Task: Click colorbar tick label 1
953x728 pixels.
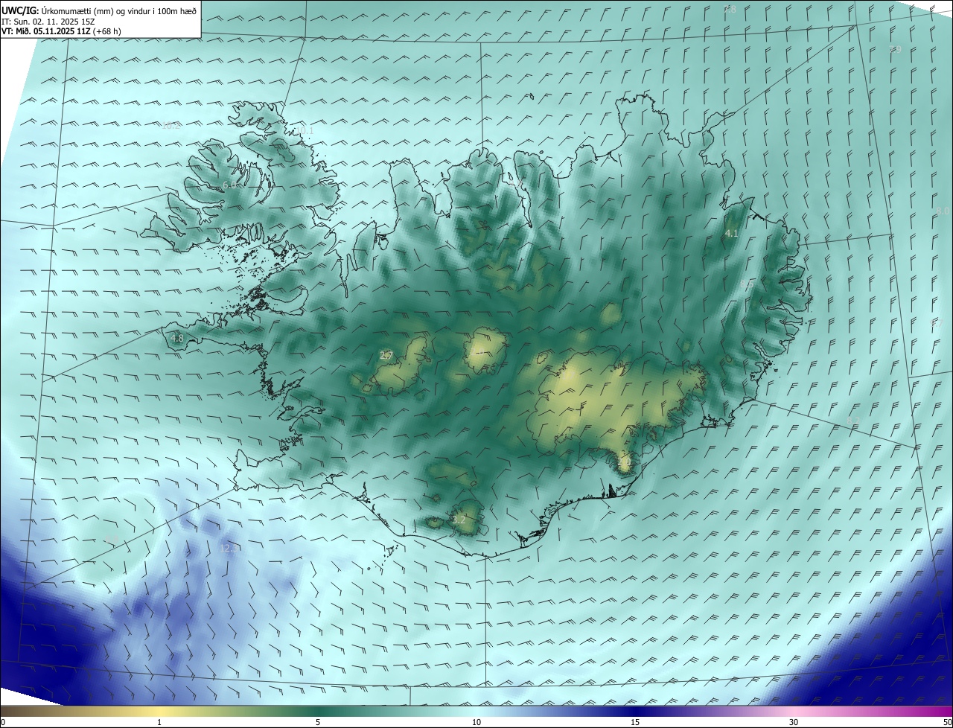Action: click(159, 722)
